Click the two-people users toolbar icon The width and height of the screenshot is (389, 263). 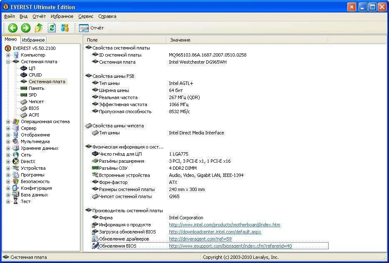pyautogui.click(x=65, y=28)
